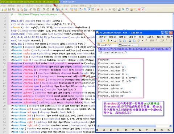This screenshot has width=174, height=134.
Task: Click the Print icon in Notepad++ toolbar
Action: (25, 9)
